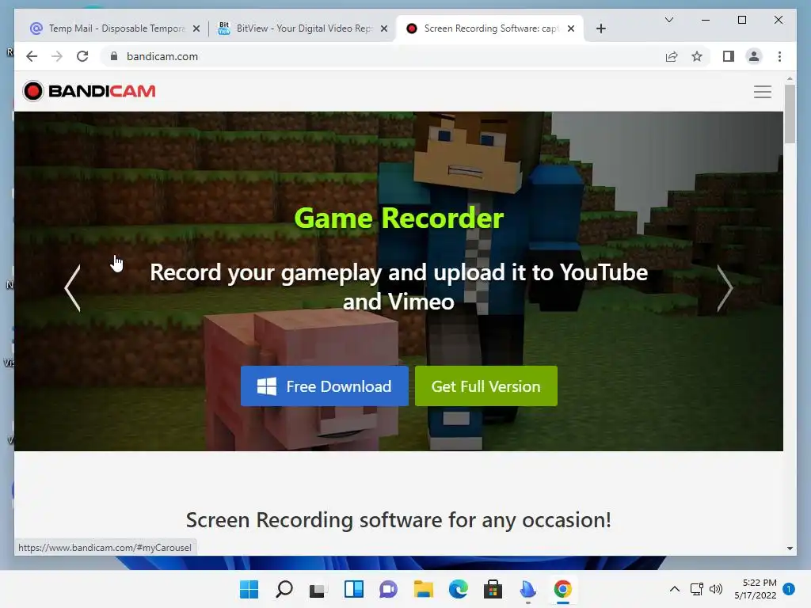Viewport: 811px width, 608px height.
Task: Open a new tab
Action: click(x=600, y=28)
